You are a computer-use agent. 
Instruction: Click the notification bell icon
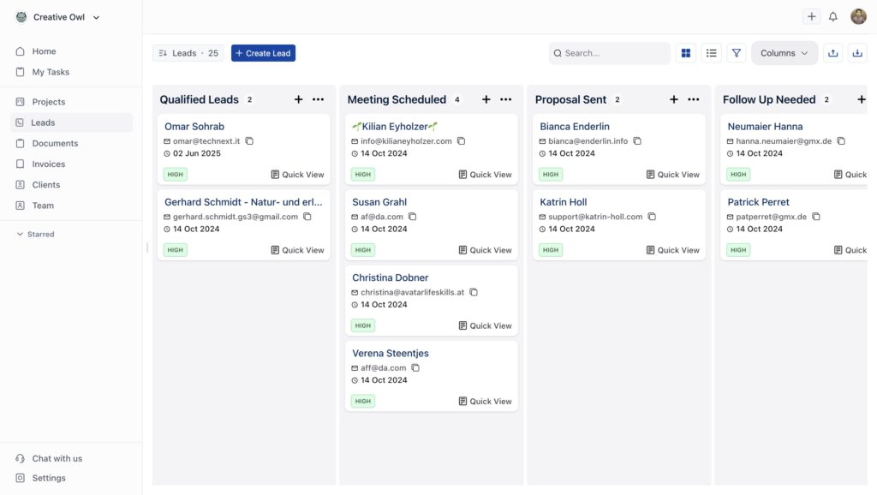[x=832, y=16]
